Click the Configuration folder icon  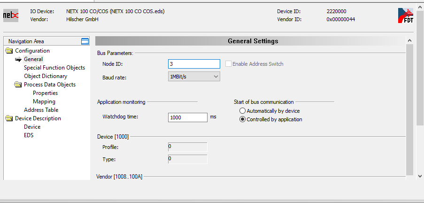[9, 51]
